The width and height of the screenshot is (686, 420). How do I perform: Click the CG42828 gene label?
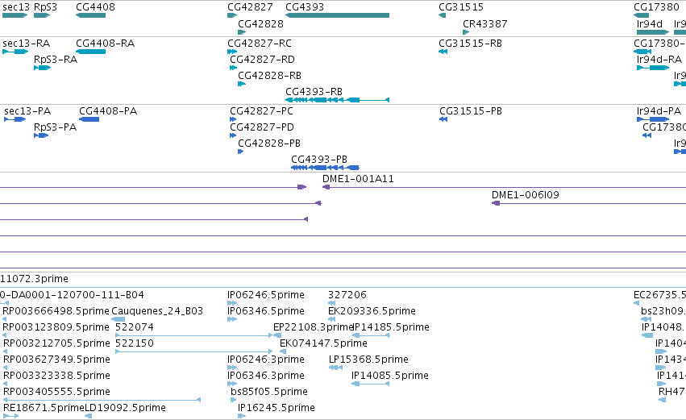[x=260, y=23]
